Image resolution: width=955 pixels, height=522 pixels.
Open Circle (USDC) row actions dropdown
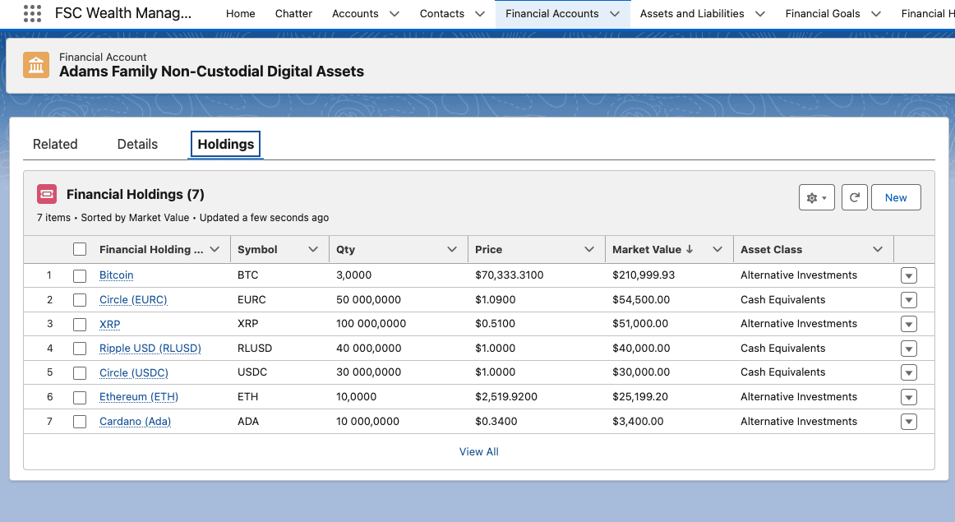pos(909,372)
